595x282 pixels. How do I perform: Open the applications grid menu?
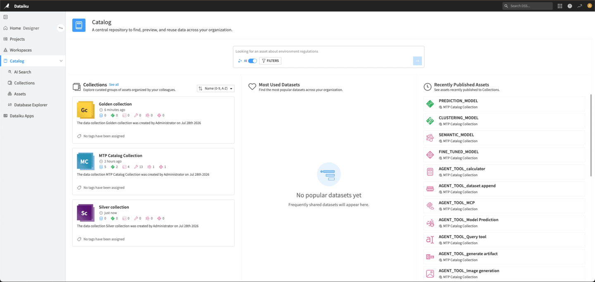(560, 6)
